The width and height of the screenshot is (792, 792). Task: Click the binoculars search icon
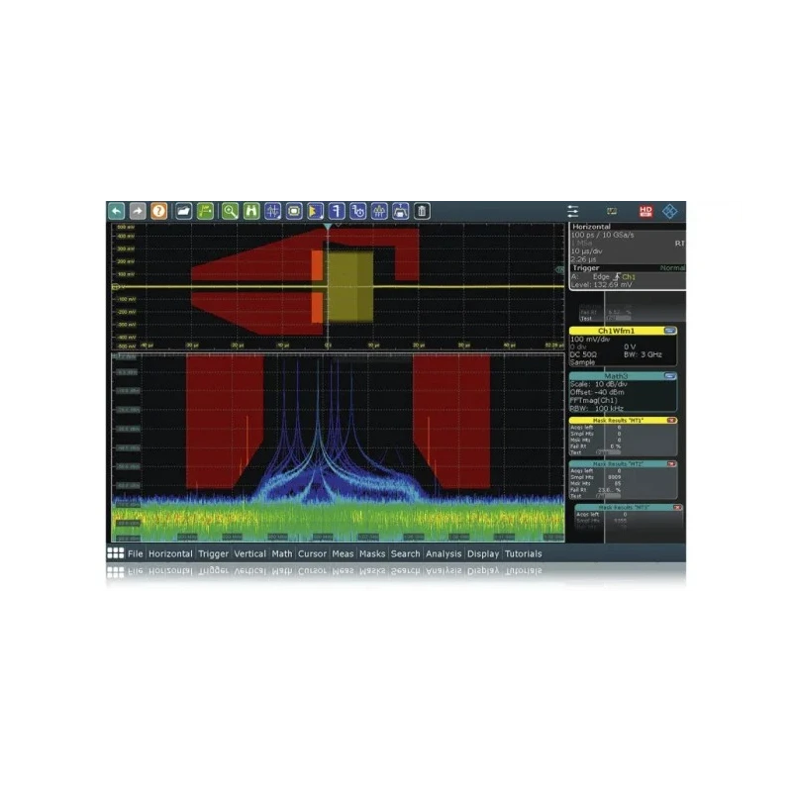click(251, 211)
